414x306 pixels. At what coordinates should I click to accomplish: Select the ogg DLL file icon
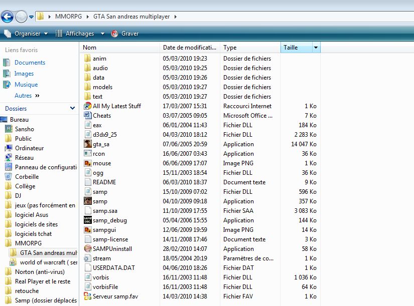88,173
